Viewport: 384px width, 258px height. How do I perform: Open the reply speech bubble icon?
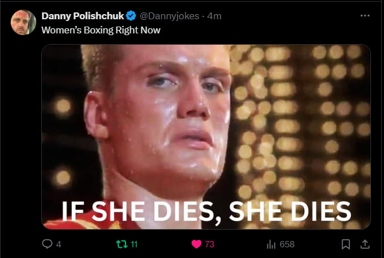coord(47,244)
